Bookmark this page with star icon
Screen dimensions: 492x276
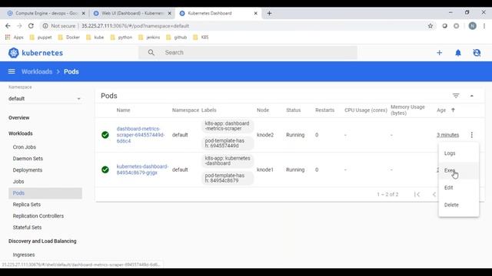tap(430, 26)
